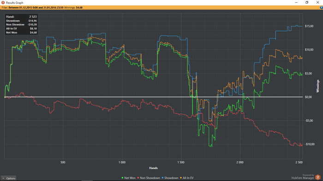Close the Results Graph window
The width and height of the screenshot is (323, 181).
[317, 2]
